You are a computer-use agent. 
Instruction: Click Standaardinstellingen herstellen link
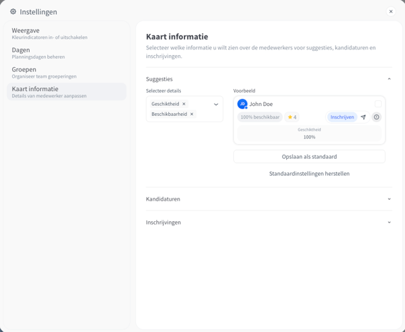[x=310, y=174]
